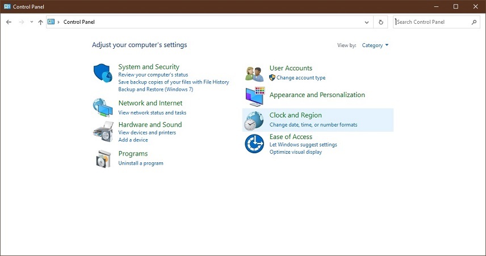Open Clock and Region heading
Screen dimensions: 486x256
point(295,115)
